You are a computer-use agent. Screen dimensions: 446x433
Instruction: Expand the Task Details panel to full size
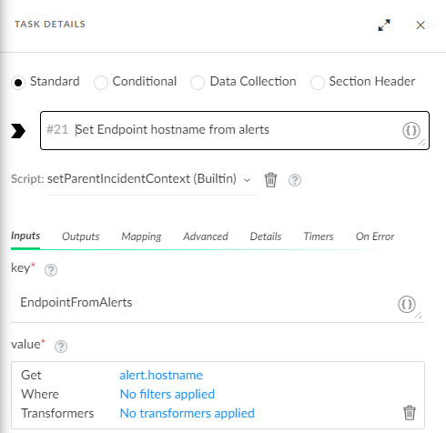(x=384, y=25)
